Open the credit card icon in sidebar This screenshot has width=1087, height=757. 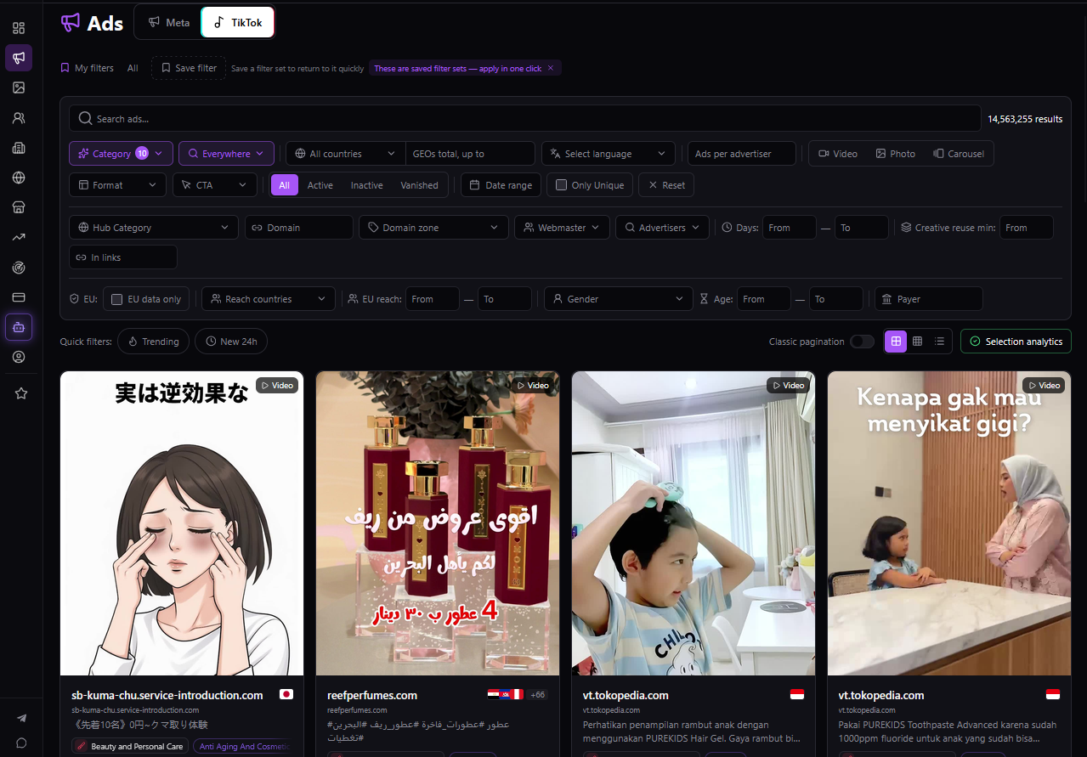click(19, 297)
